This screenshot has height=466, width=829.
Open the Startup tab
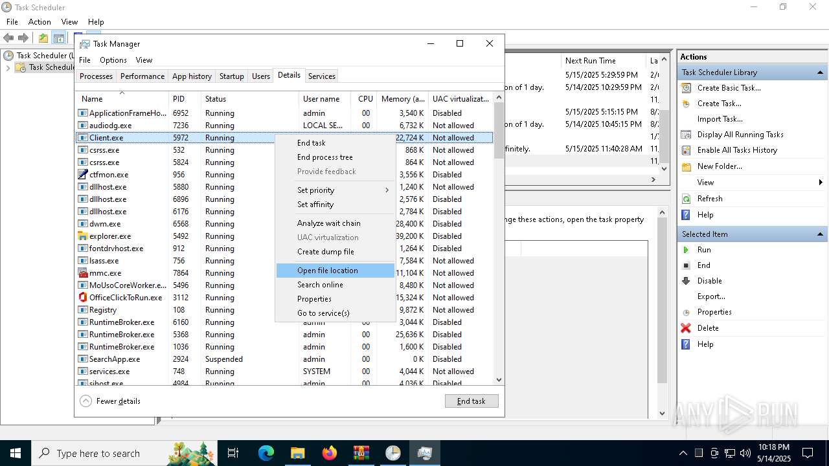tap(231, 76)
